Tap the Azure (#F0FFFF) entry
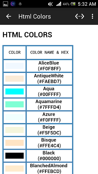The image size is (98, 174). point(49,117)
